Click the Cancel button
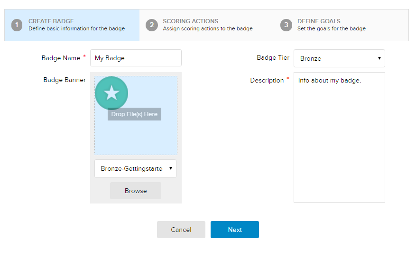416x259 pixels. tap(181, 230)
